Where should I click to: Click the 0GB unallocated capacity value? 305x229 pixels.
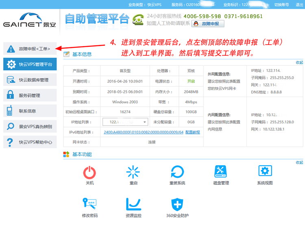click(191, 122)
